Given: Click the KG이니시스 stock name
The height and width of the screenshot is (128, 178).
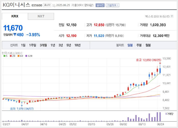Looking at the screenshot, I should 16,5.
